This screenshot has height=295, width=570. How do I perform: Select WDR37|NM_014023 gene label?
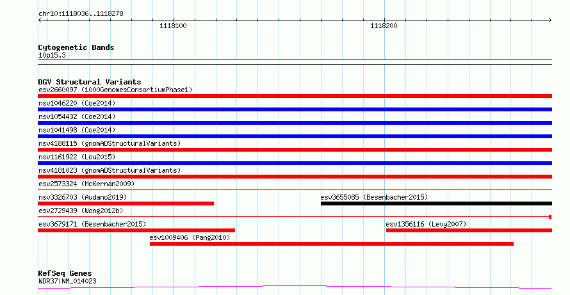(67, 281)
